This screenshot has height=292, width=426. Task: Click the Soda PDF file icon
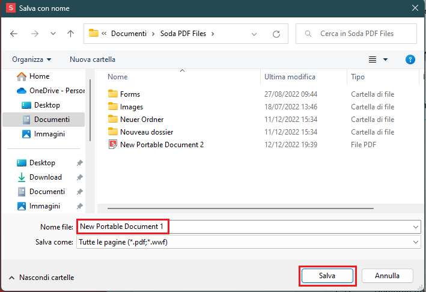tap(113, 145)
